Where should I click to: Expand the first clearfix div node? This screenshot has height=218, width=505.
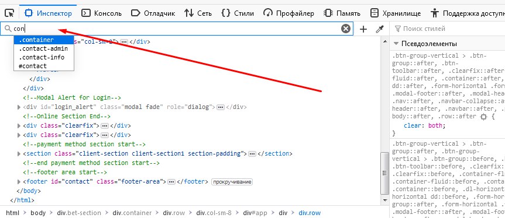(19, 126)
